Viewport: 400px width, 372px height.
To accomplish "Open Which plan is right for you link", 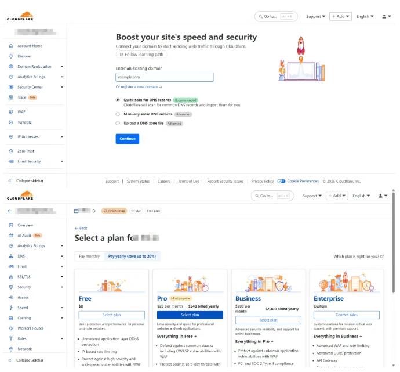I will pos(358,257).
